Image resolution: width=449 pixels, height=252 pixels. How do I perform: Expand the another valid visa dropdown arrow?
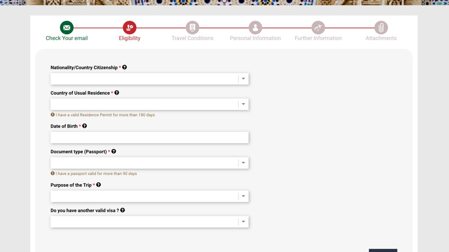(x=244, y=222)
